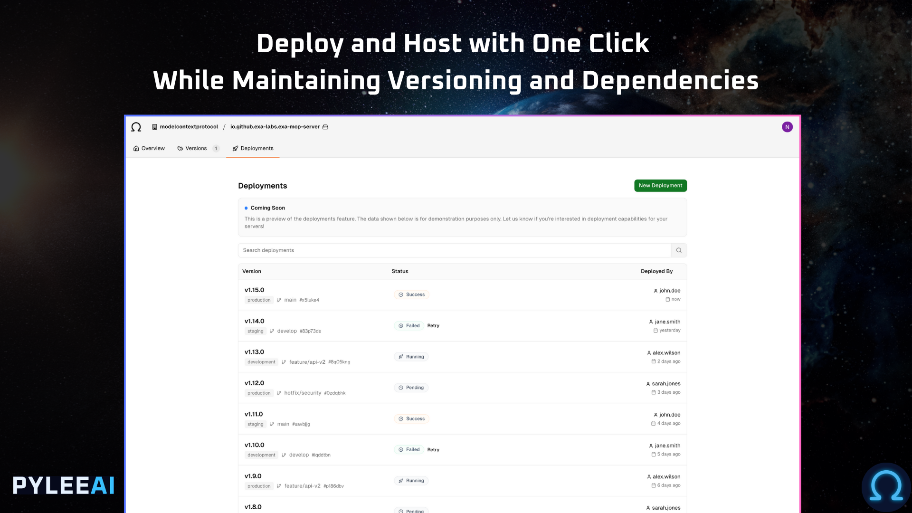The image size is (912, 513).
Task: Click the Success status badge for v1.11.0
Action: pyautogui.click(x=411, y=419)
